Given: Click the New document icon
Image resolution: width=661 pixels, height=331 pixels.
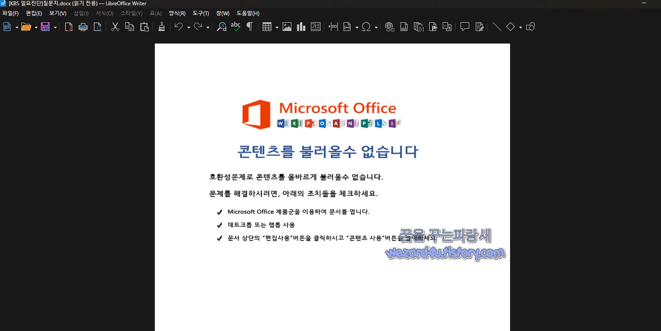Looking at the screenshot, I should (x=7, y=27).
